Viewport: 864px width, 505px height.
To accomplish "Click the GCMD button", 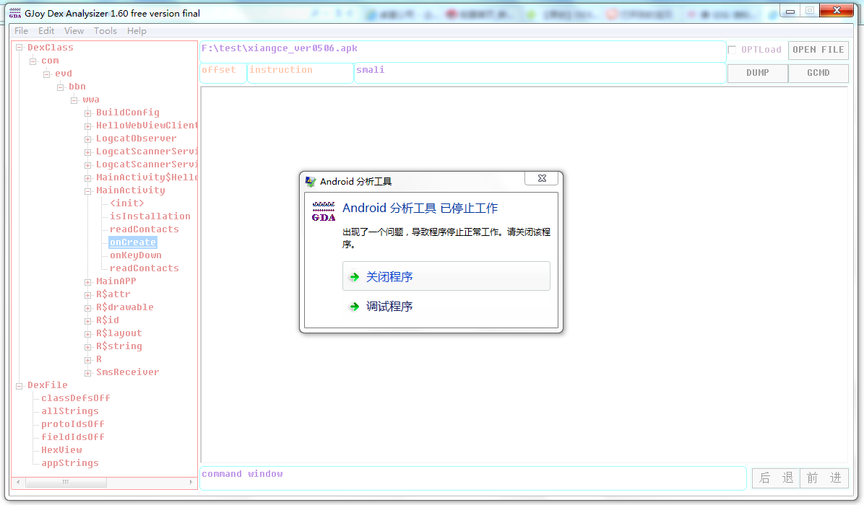I will pos(818,73).
